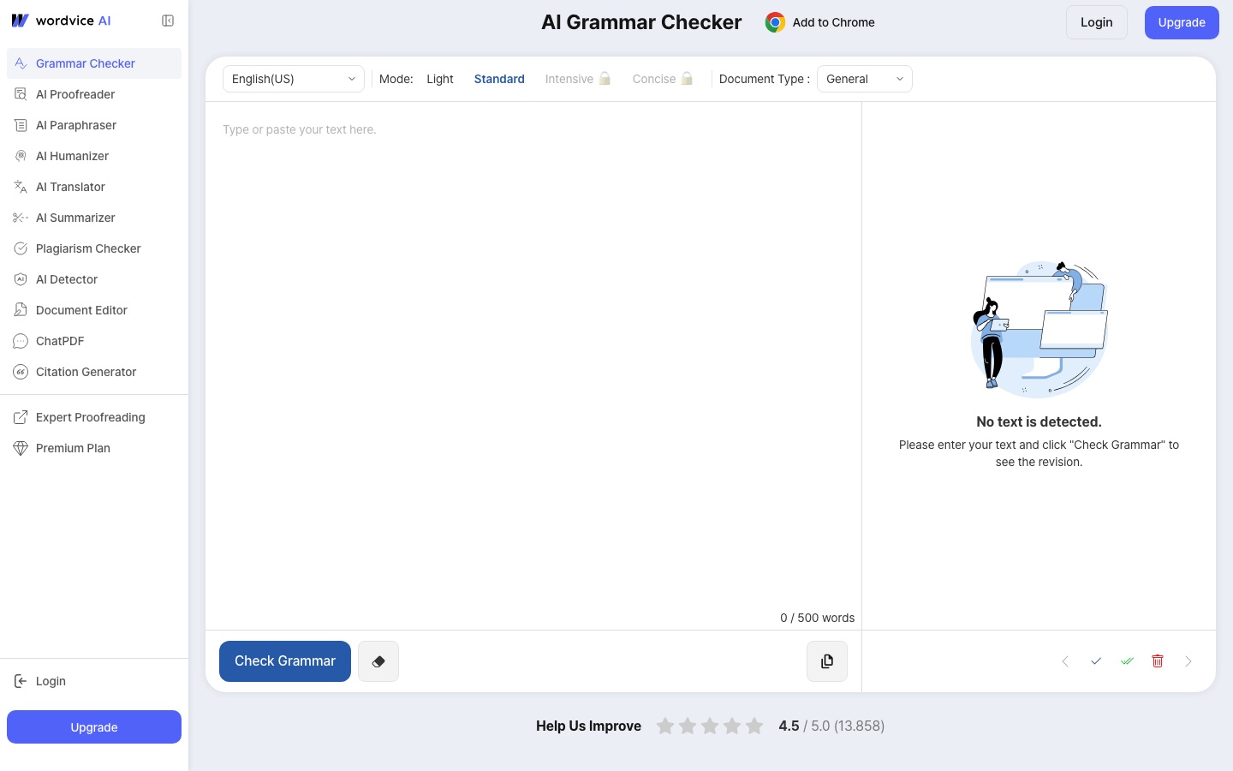Open the English(US) language dropdown
The image size is (1233, 771).
click(x=294, y=79)
